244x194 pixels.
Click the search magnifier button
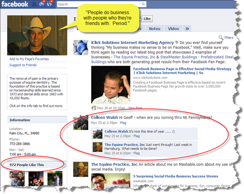(143, 4)
